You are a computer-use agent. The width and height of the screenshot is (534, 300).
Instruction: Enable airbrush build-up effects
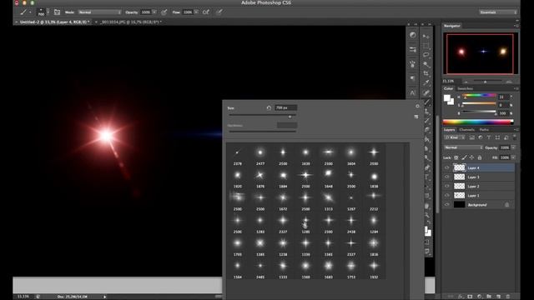[x=206, y=12]
